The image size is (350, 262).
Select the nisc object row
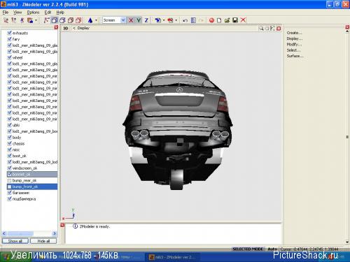click(x=32, y=150)
